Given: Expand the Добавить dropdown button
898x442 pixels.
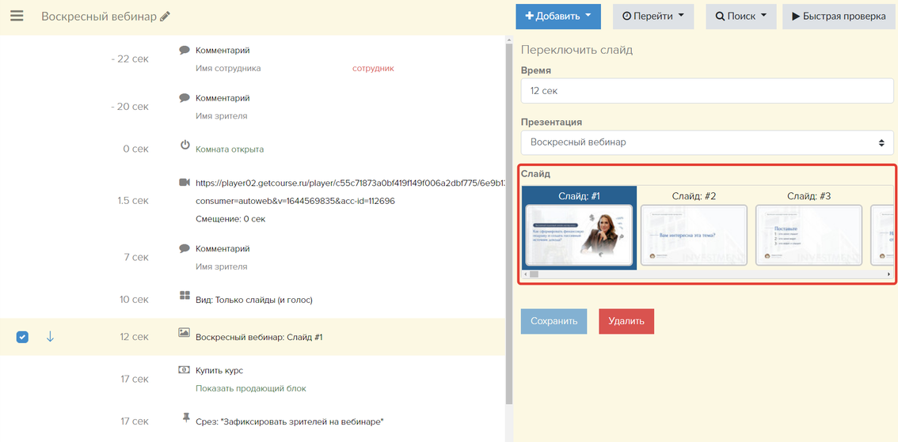Looking at the screenshot, I should click(557, 17).
